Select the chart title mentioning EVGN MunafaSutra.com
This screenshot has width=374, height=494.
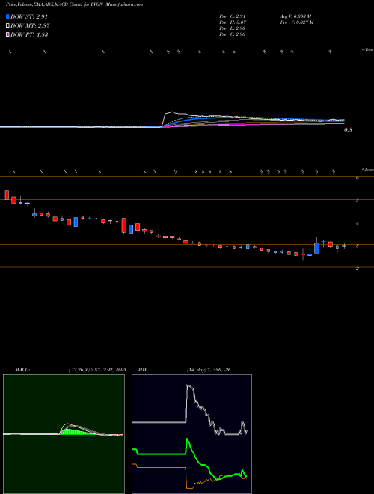(74, 4)
